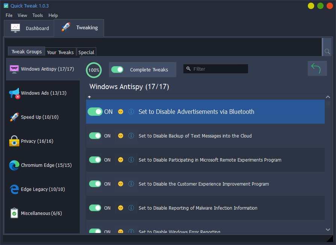Switch to the Your Tweaks tab

pyautogui.click(x=60, y=52)
